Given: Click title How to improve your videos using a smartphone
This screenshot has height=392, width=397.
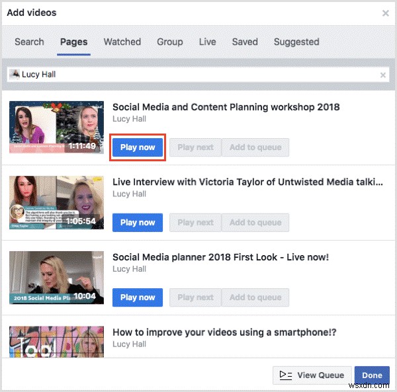Looking at the screenshot, I should [224, 333].
